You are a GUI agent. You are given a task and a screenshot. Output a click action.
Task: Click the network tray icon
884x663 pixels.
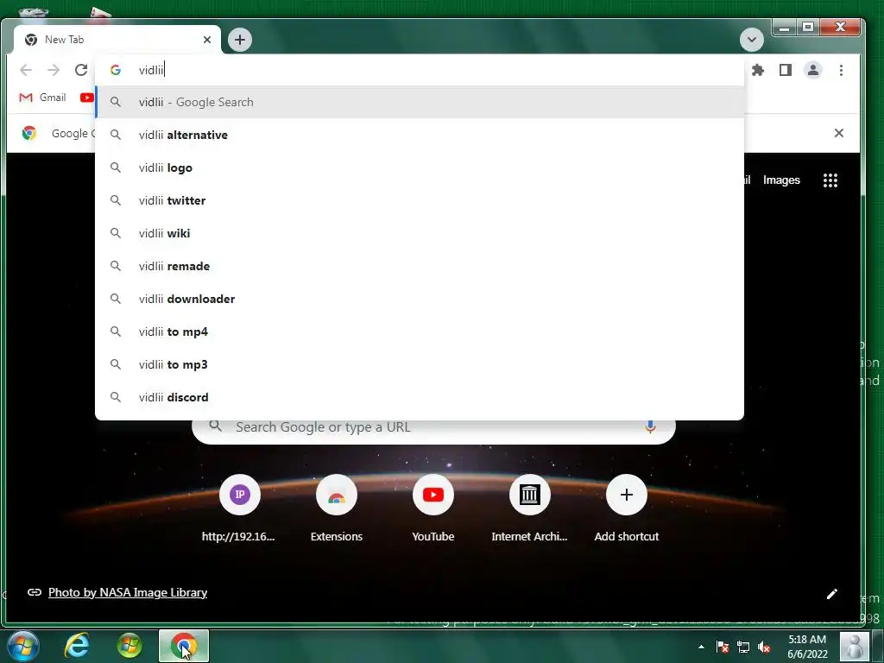pyautogui.click(x=743, y=647)
